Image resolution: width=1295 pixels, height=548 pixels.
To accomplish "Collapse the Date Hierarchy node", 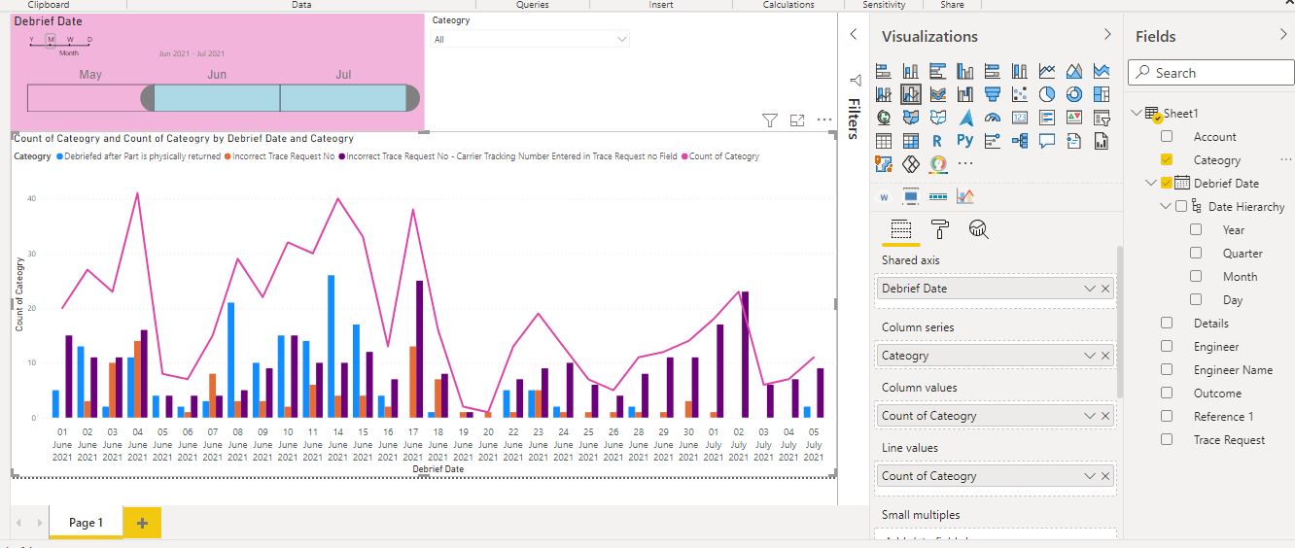I will (1166, 207).
